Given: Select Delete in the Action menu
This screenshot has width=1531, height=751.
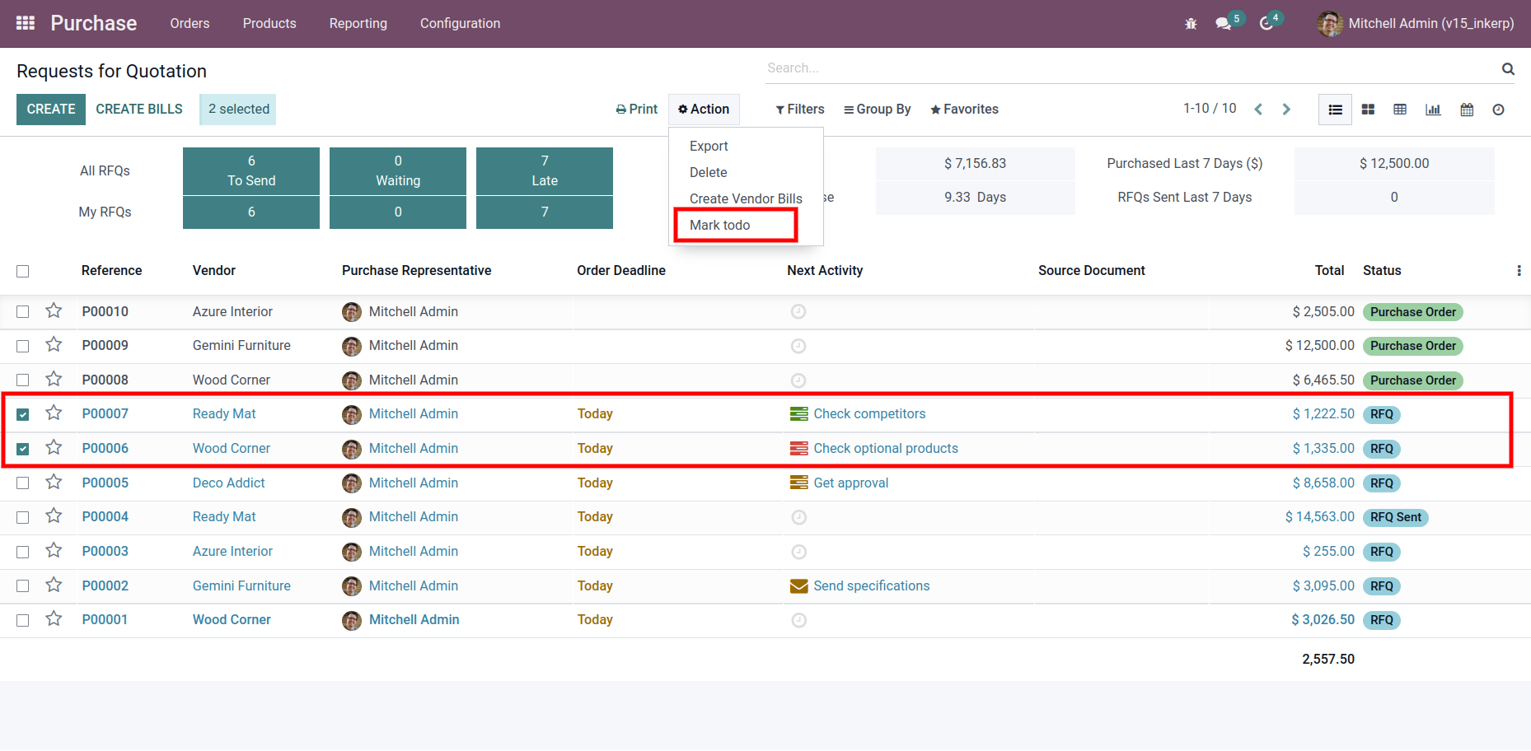Looking at the screenshot, I should 708,172.
